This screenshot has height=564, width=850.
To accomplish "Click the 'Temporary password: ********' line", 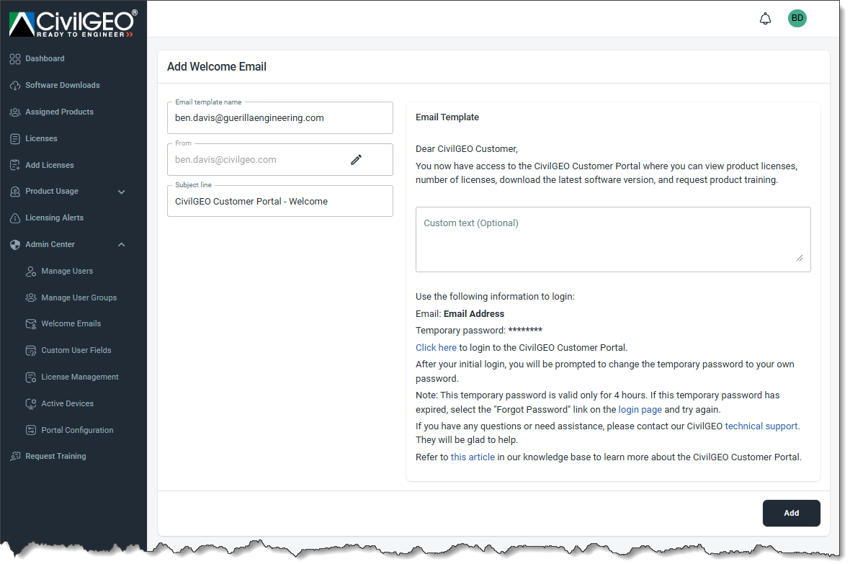I will click(479, 331).
